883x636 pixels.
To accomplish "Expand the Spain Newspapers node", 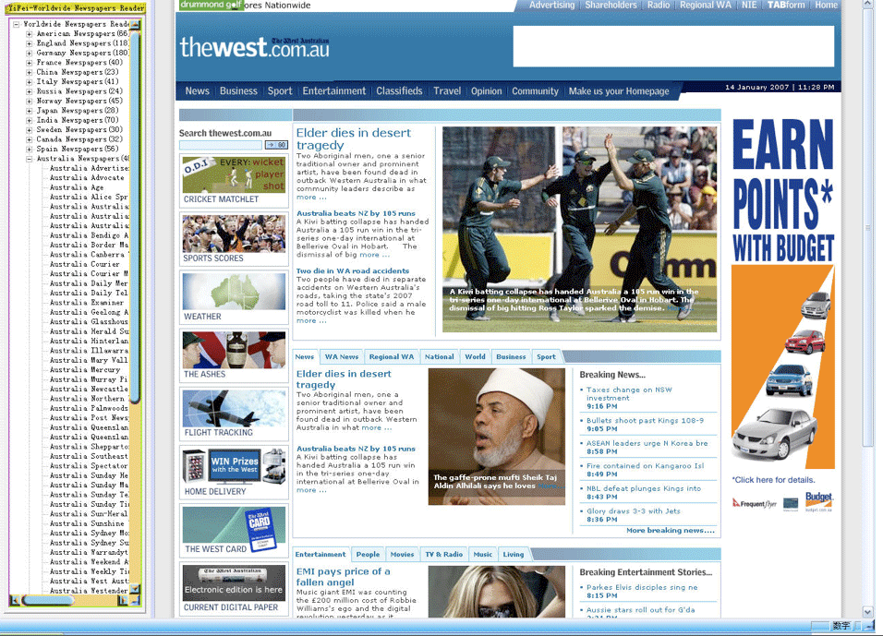I will point(30,150).
